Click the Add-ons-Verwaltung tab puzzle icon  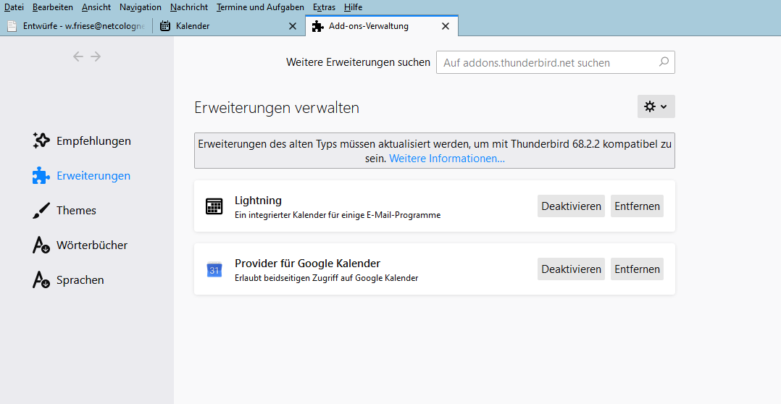pyautogui.click(x=318, y=26)
